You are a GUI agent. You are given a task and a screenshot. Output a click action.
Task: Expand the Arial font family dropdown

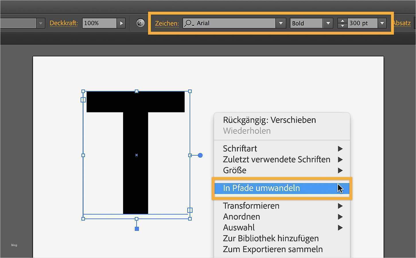click(281, 23)
